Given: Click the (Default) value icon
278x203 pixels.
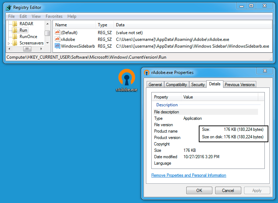Looking at the screenshot, I should [x=57, y=32].
